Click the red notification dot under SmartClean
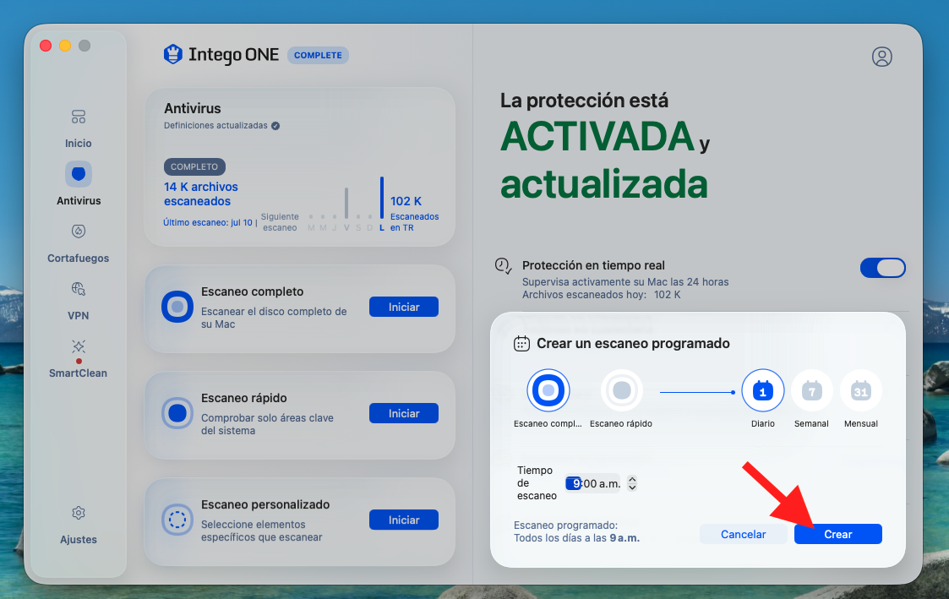Screen dimensions: 949x599 pyautogui.click(x=79, y=362)
